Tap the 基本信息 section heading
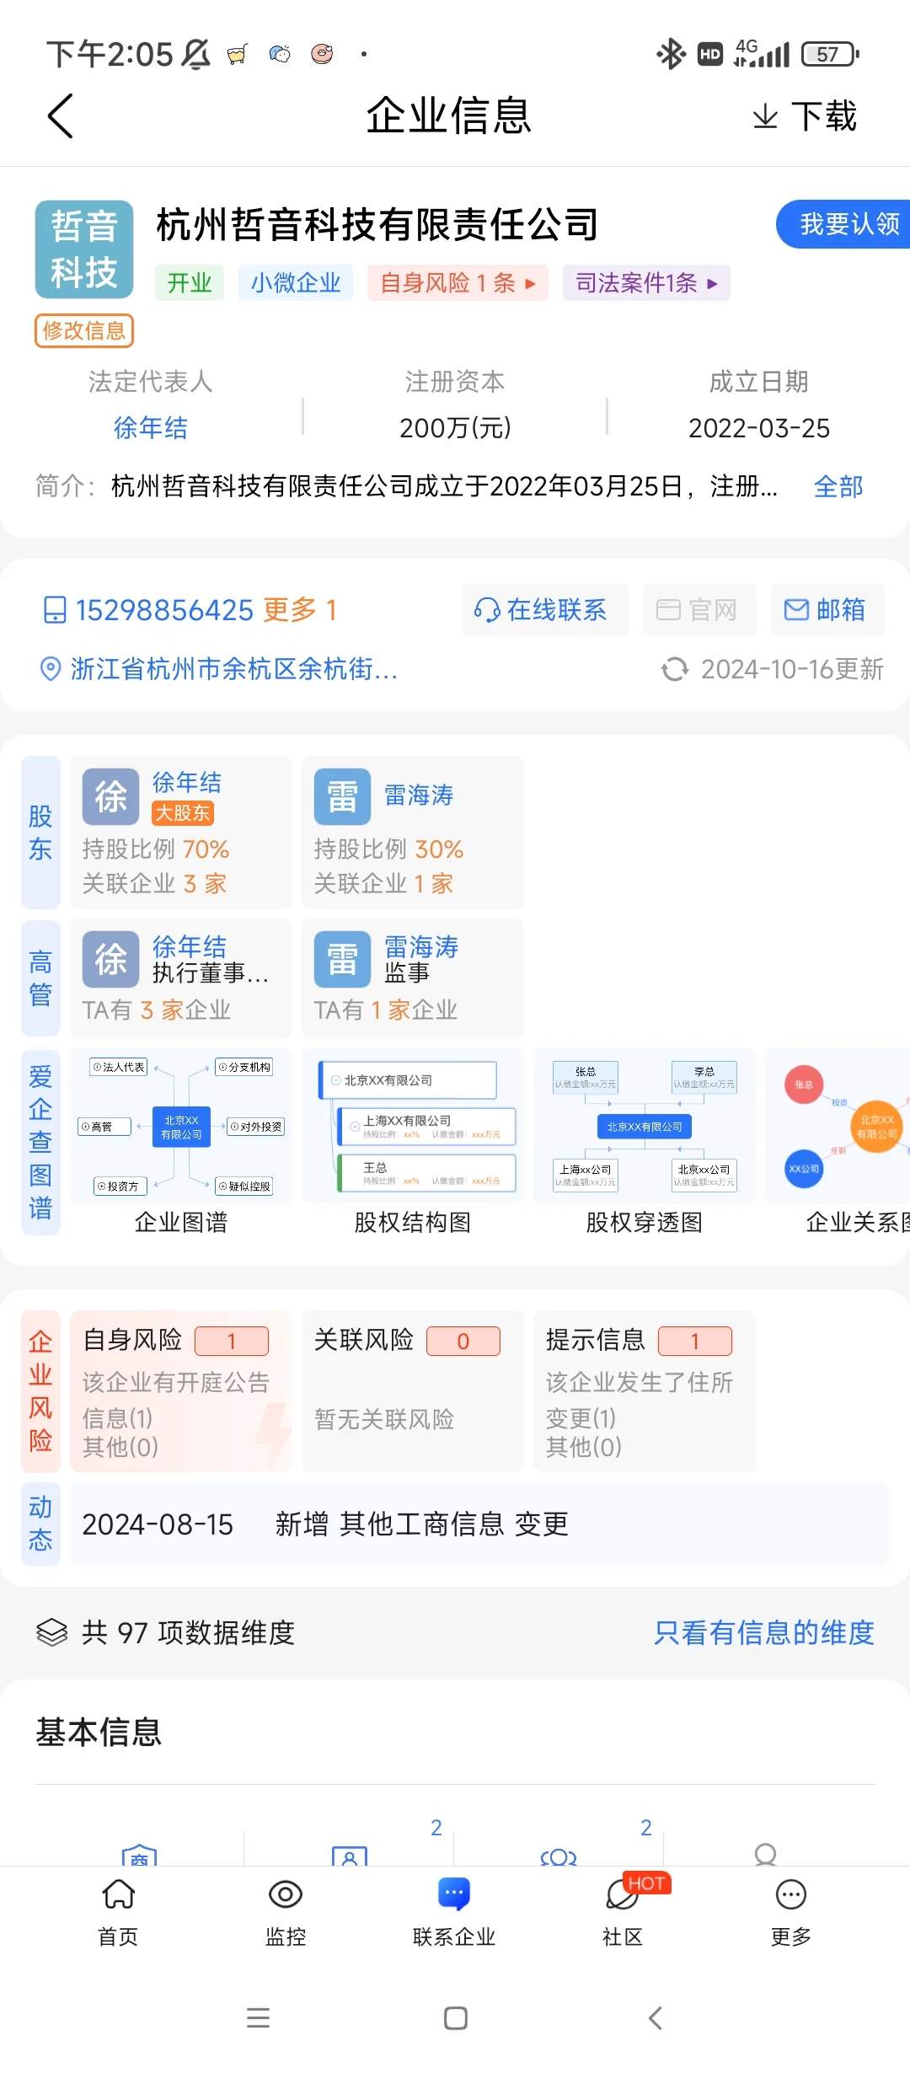Image resolution: width=910 pixels, height=2073 pixels. (99, 1732)
